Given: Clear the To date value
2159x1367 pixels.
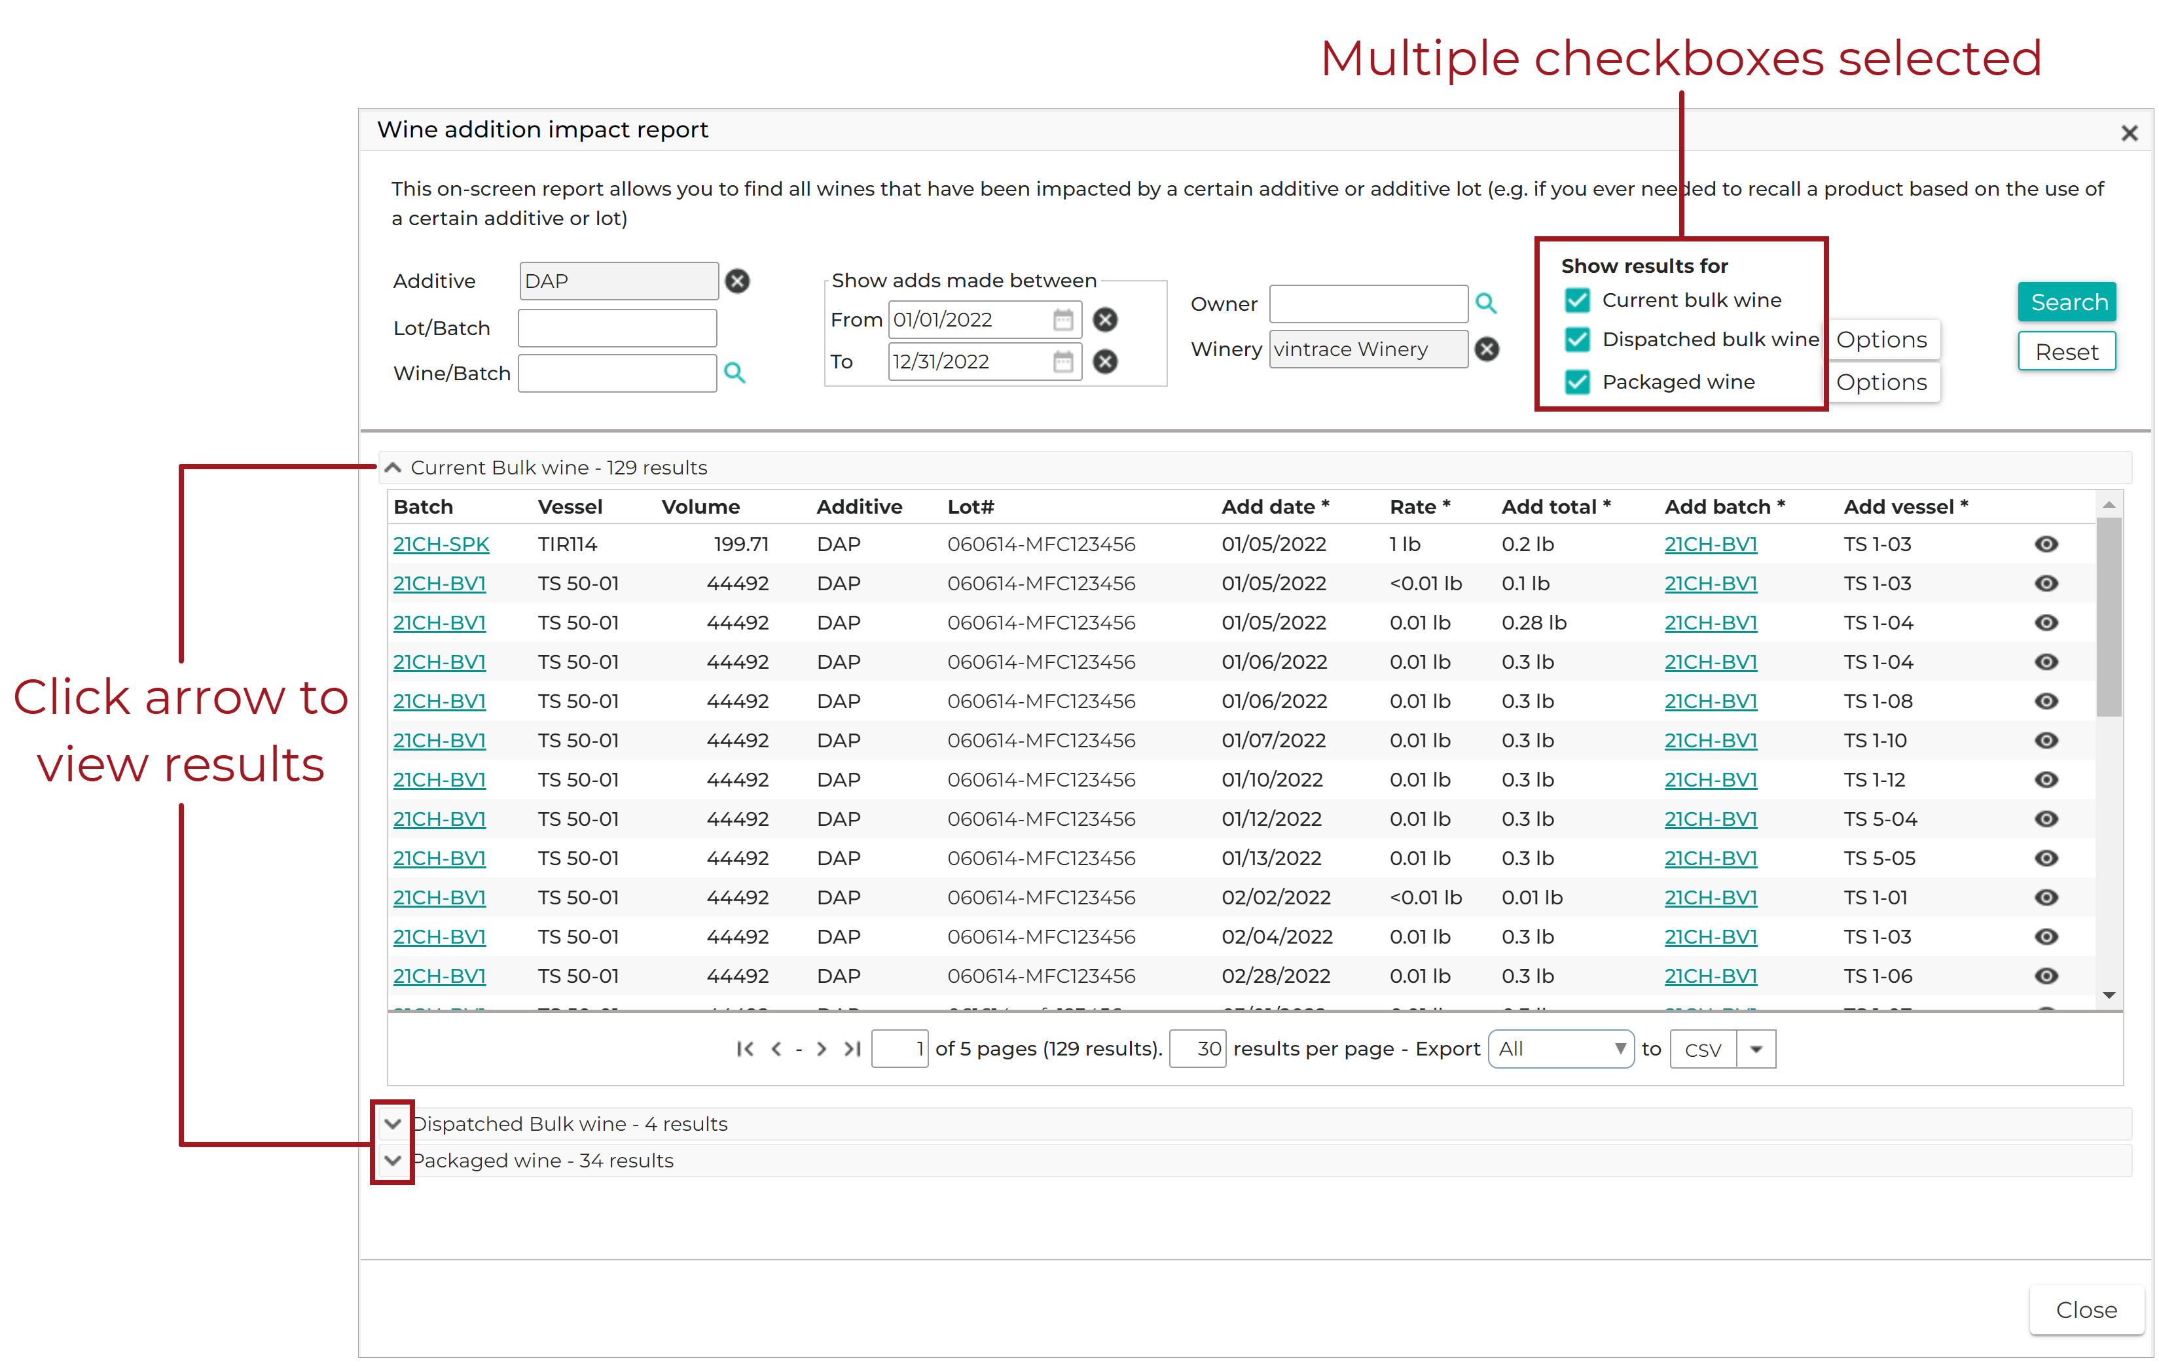Looking at the screenshot, I should click(x=1106, y=362).
